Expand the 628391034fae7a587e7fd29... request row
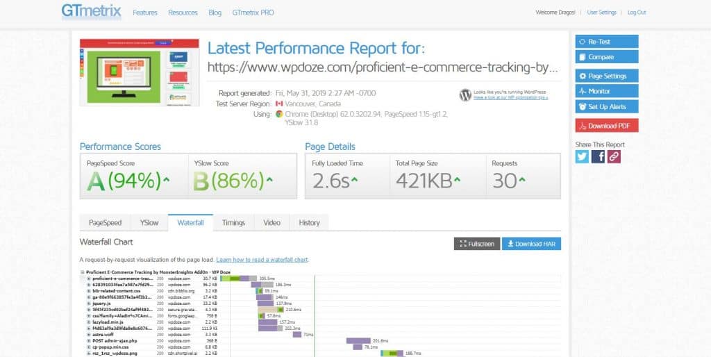 click(x=89, y=285)
